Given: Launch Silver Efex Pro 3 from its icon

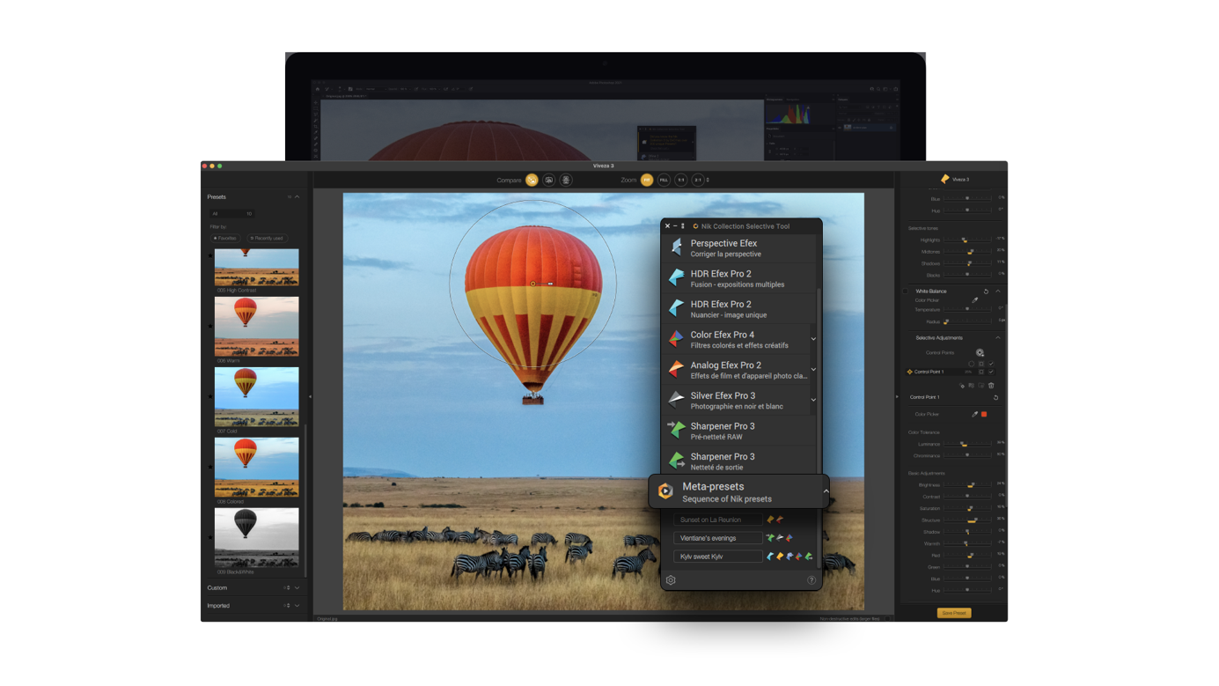Looking at the screenshot, I should (x=676, y=401).
